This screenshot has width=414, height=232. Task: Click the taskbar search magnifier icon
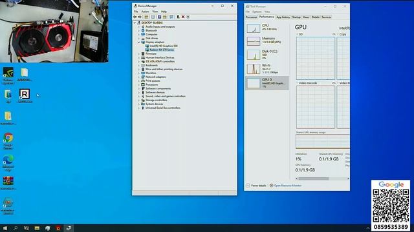(x=16, y=228)
